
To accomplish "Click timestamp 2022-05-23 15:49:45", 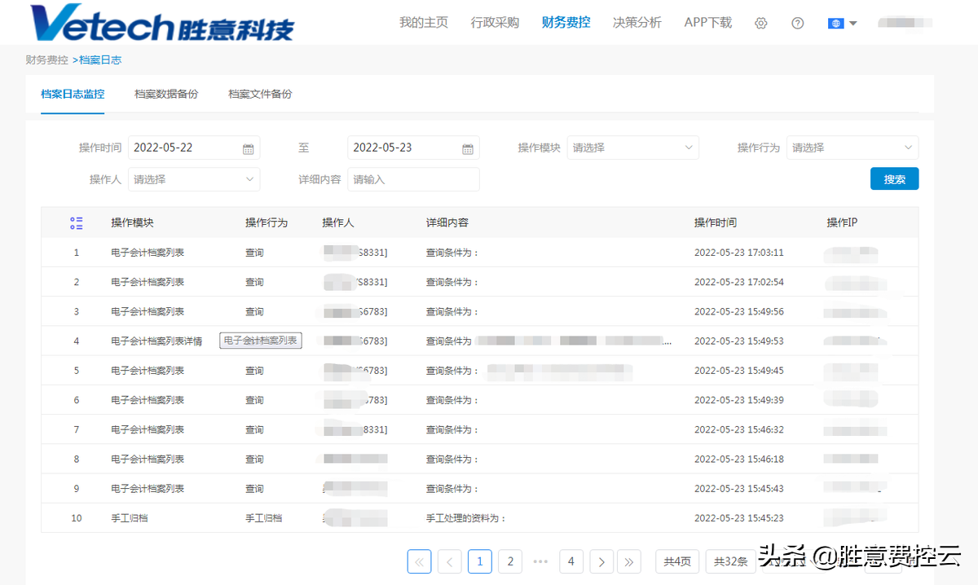I will (x=739, y=371).
